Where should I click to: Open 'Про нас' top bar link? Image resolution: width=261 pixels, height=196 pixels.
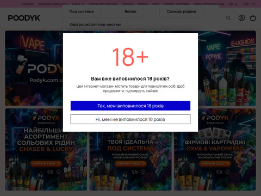coord(127,4)
